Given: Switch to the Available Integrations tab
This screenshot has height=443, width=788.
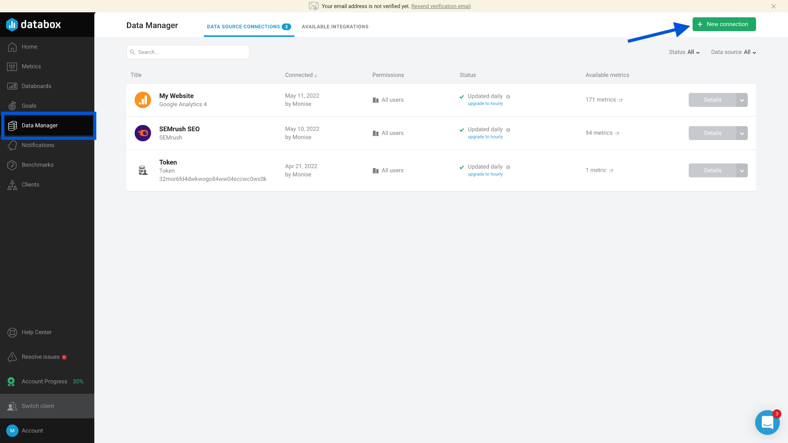Looking at the screenshot, I should point(335,27).
